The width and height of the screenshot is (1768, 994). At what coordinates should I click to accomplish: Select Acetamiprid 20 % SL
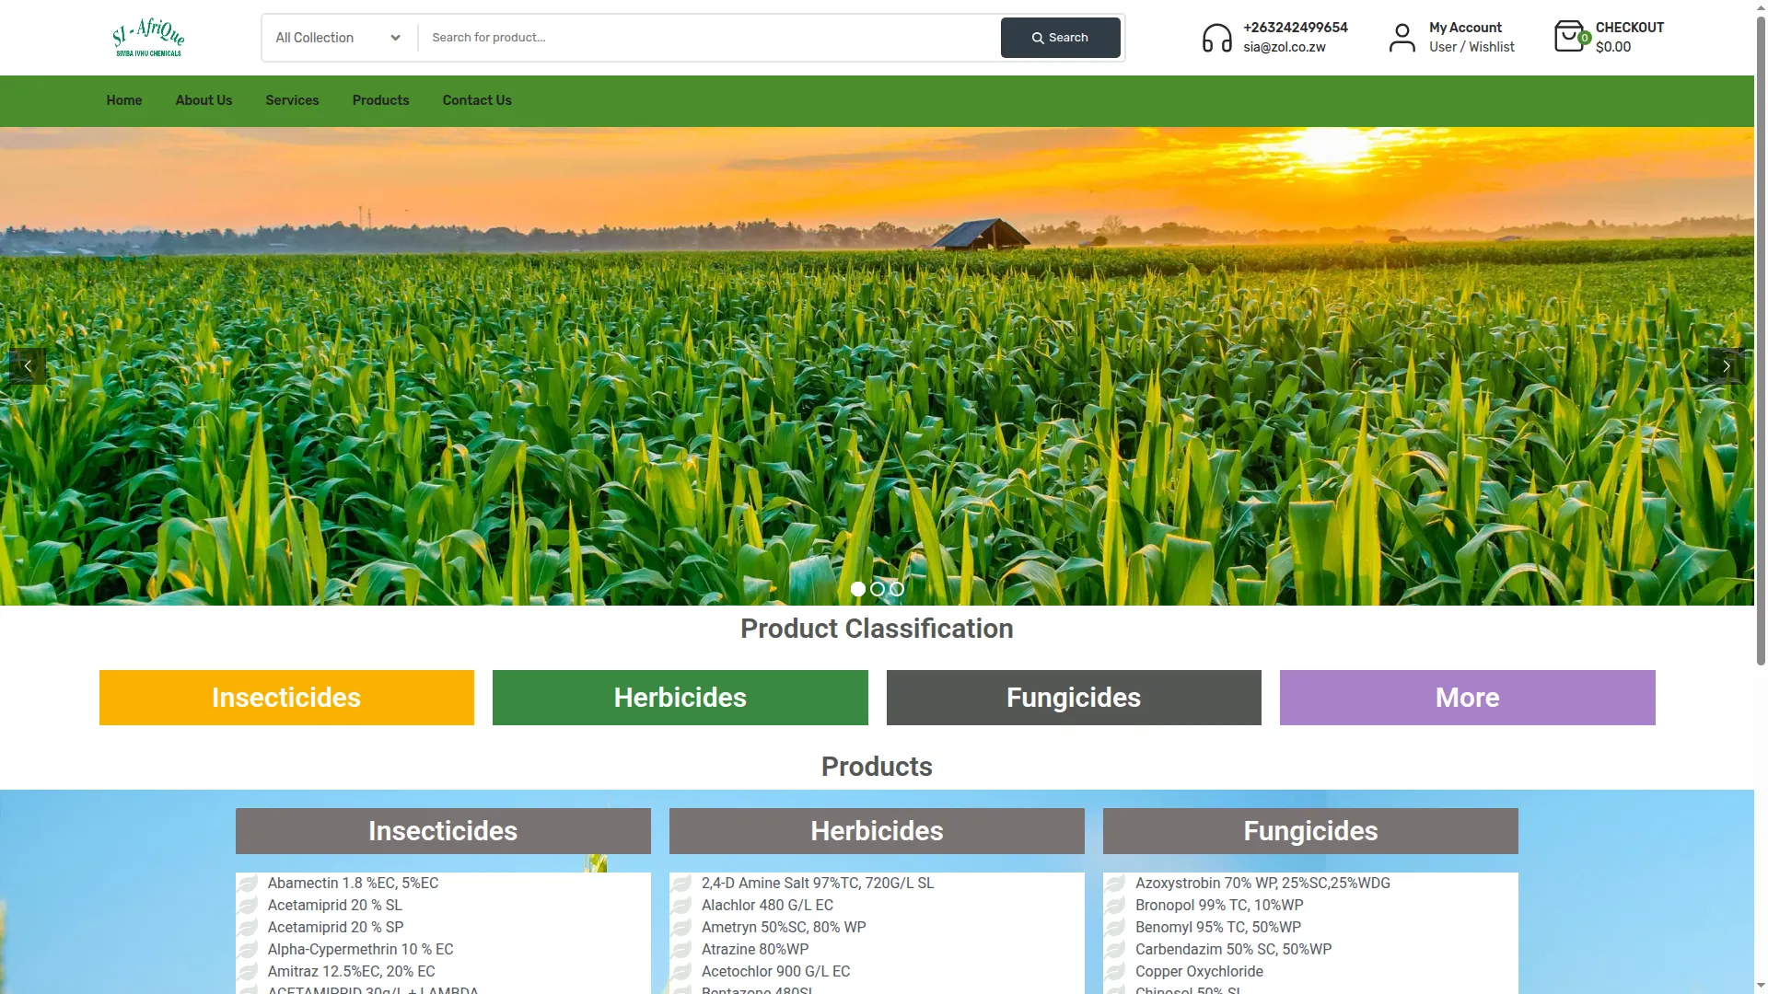pos(334,906)
